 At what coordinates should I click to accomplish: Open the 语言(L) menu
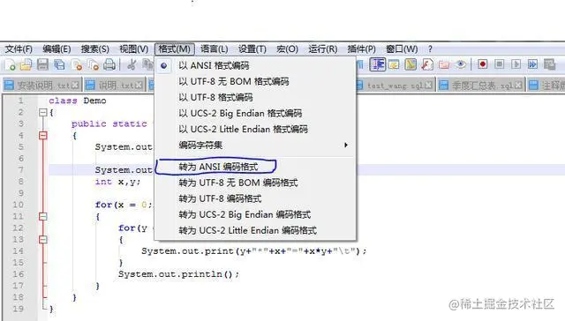coord(214,49)
